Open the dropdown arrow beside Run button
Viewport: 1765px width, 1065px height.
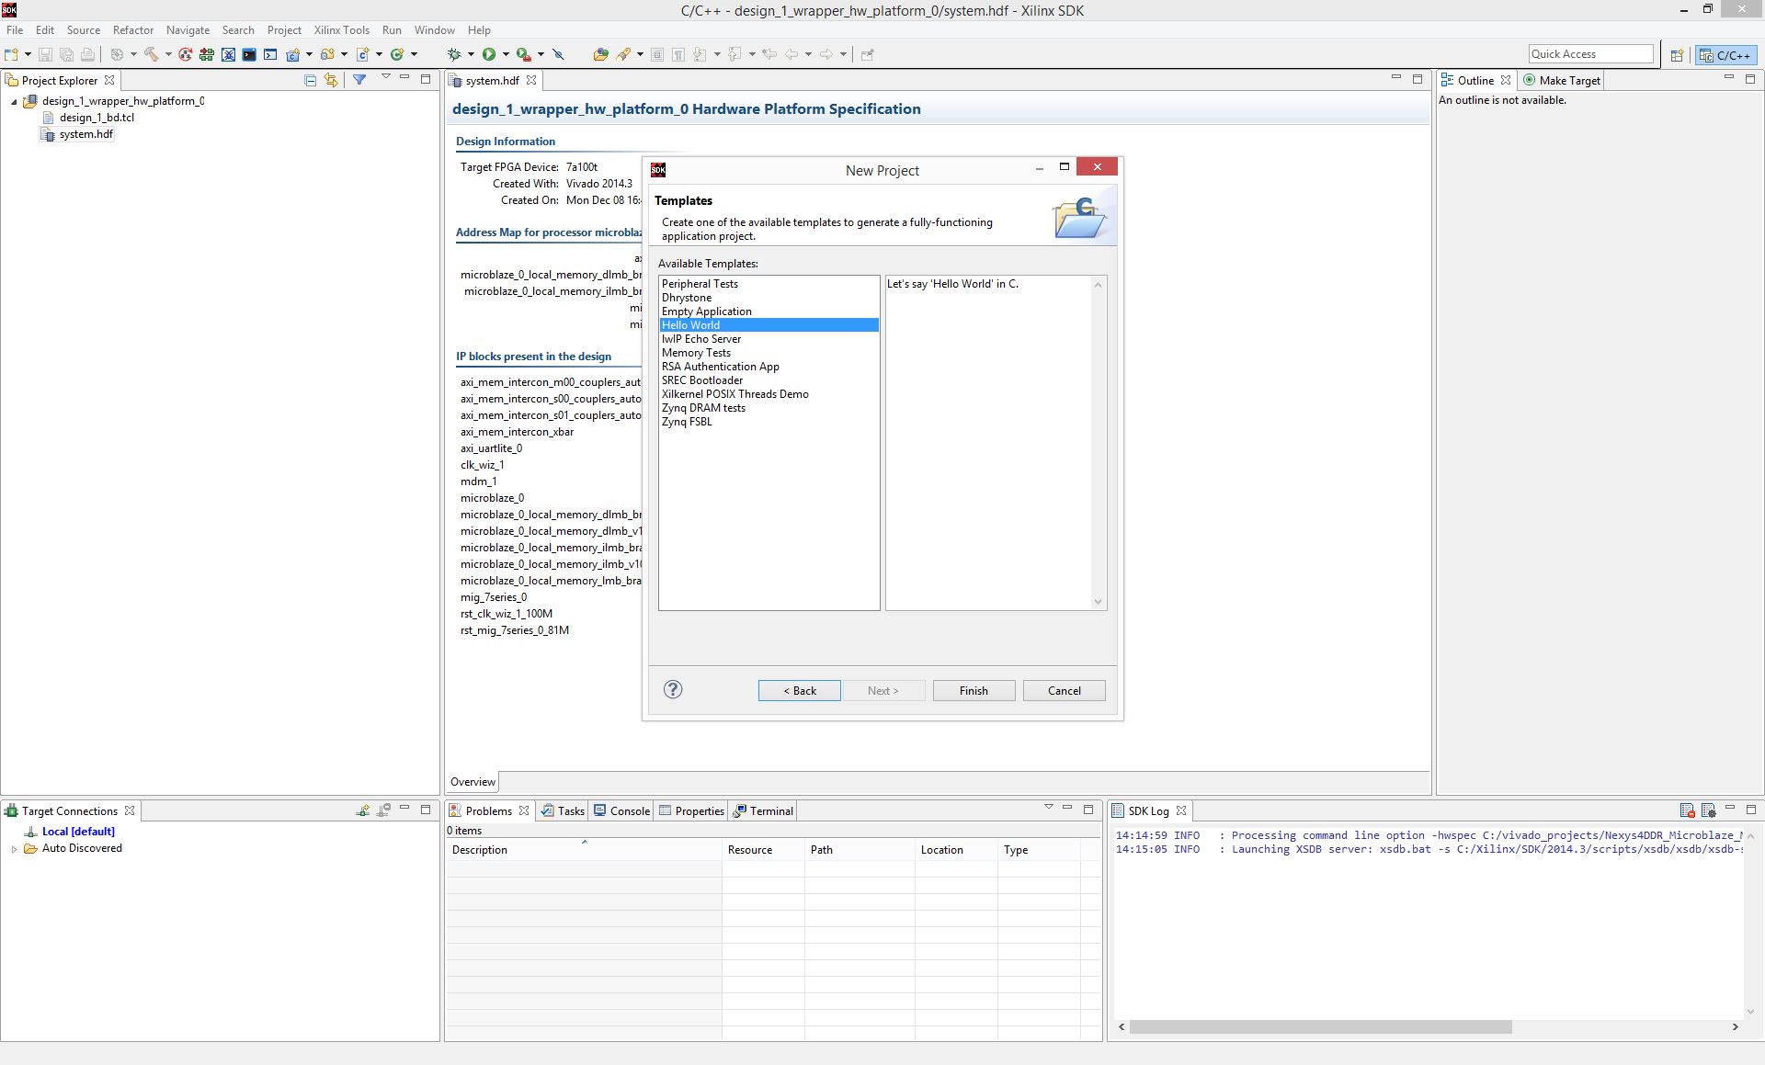coord(506,54)
